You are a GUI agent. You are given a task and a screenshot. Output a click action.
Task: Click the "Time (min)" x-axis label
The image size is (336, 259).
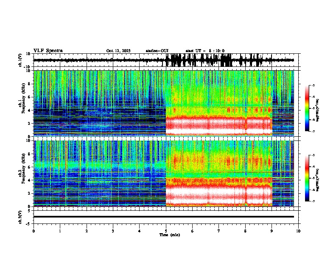click(x=170, y=235)
